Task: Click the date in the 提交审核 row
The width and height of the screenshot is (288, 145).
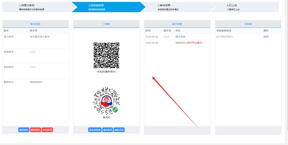Action: (x=152, y=37)
